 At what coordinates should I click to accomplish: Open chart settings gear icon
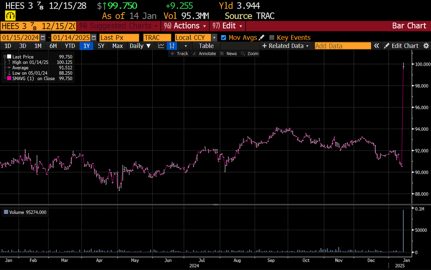(426, 46)
